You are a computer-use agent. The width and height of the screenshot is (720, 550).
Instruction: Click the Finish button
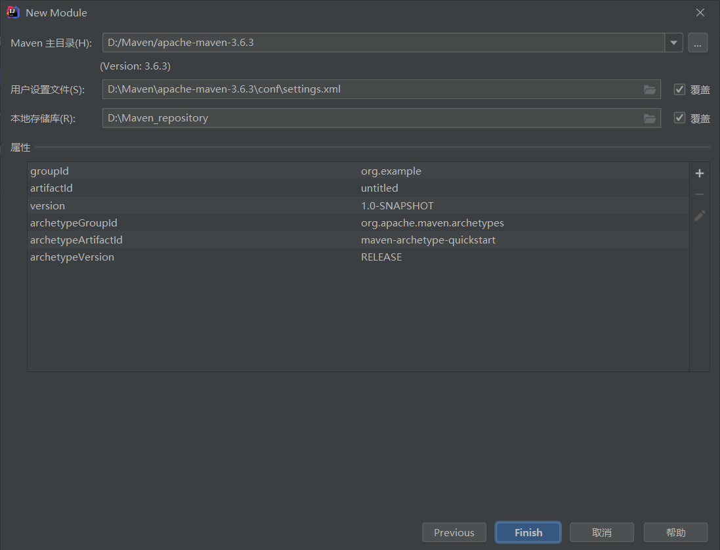pyautogui.click(x=528, y=532)
